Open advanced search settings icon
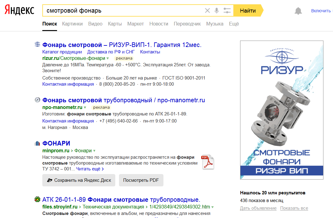333x218 pixels. (227, 10)
